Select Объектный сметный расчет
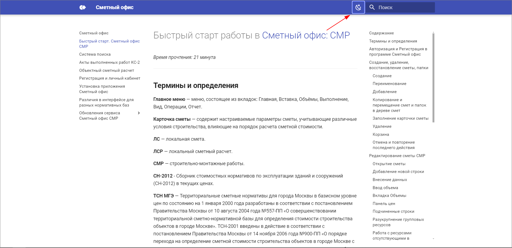 click(x=106, y=70)
